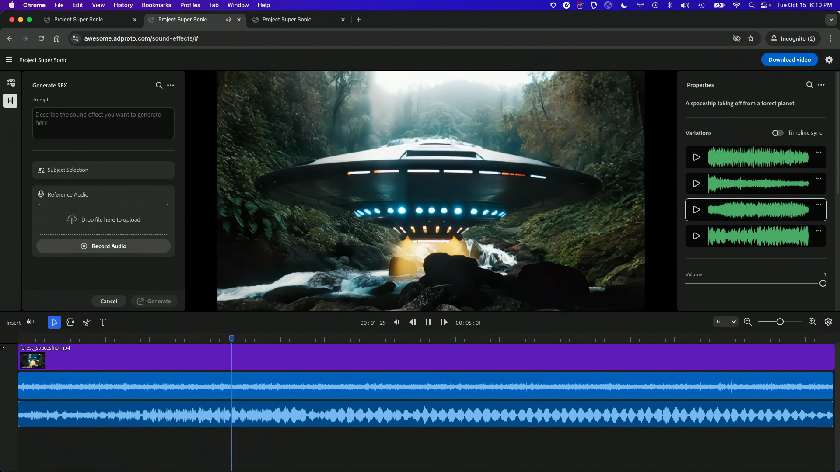840x472 pixels.
Task: Play the third selected audio variation
Action: tap(696, 210)
